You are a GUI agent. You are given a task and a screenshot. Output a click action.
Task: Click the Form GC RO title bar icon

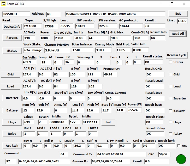3,4
